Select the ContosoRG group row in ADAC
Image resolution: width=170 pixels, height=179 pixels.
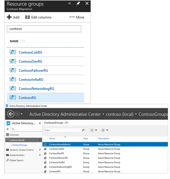105,171
